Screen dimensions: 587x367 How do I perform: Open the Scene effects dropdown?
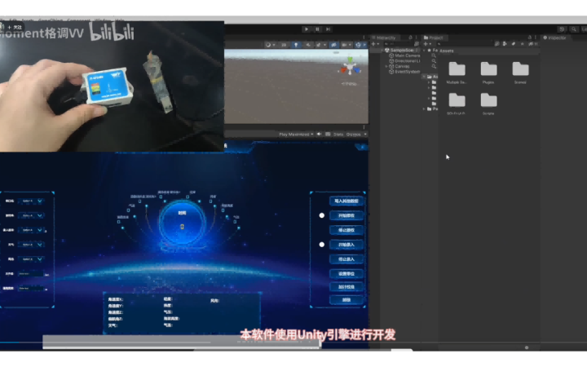point(320,45)
